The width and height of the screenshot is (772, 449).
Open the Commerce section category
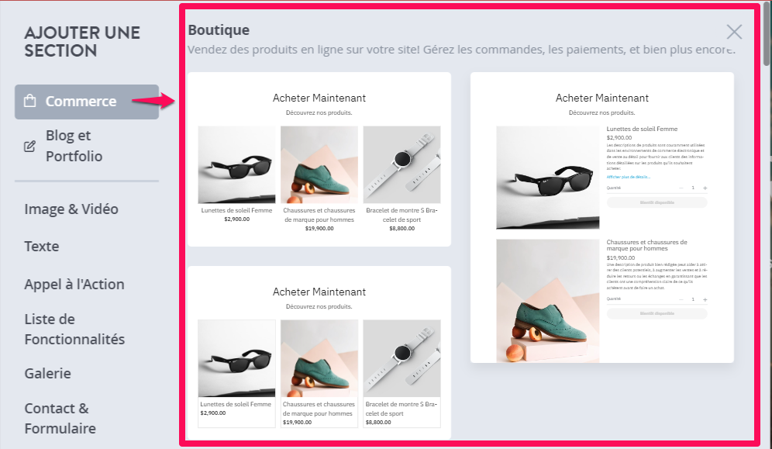click(87, 102)
